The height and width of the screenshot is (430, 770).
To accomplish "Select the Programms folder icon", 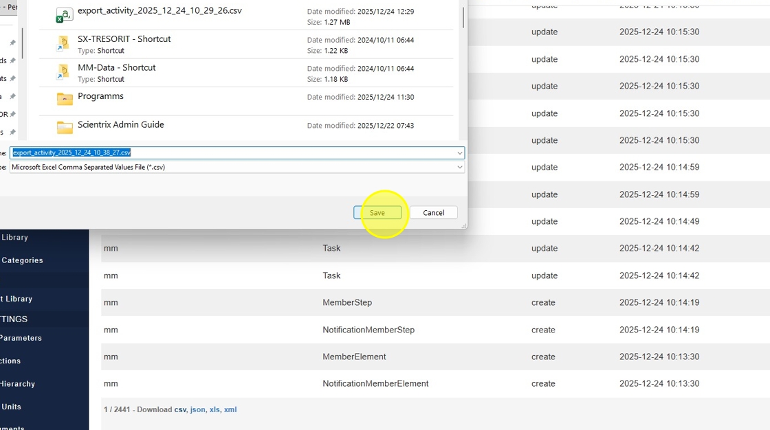I will tap(65, 99).
